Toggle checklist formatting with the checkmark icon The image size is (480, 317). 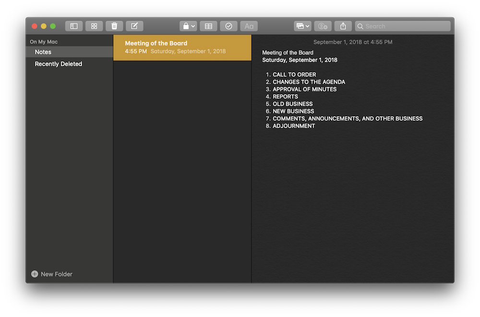point(228,26)
